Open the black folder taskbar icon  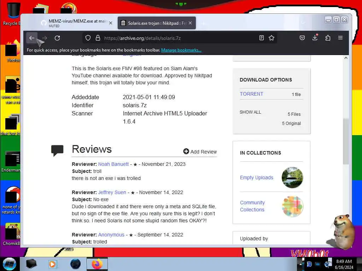click(x=31, y=264)
